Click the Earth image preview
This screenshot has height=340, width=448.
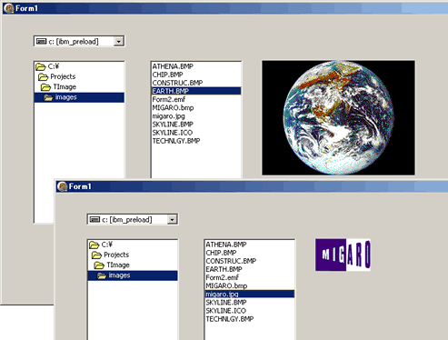click(338, 117)
